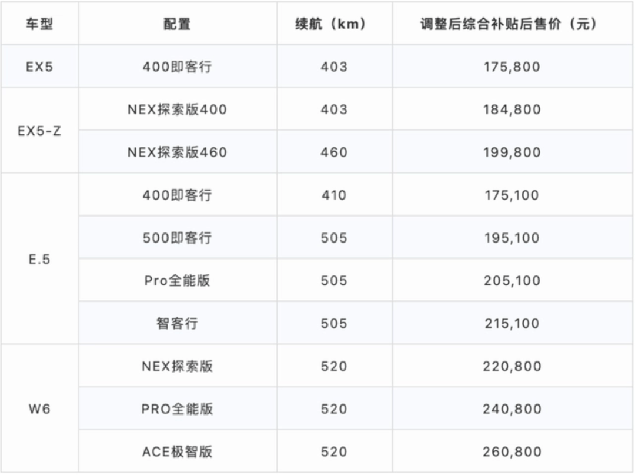Select the EX5 model cell

tap(39, 67)
